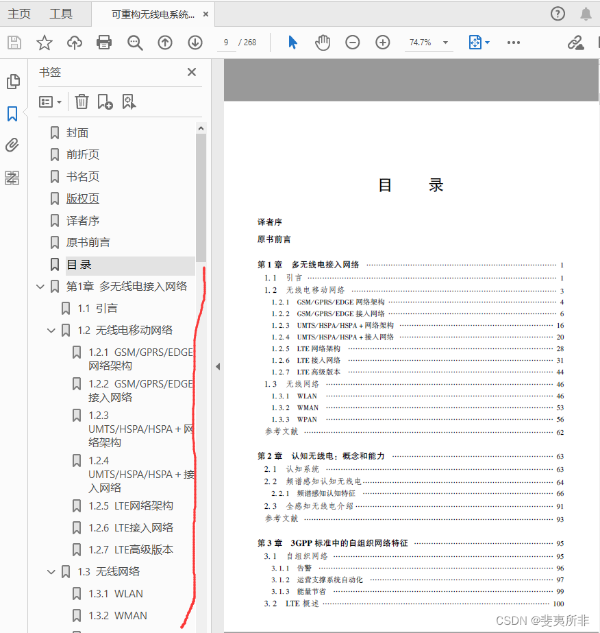Viewport: 600px width, 633px height.
Task: Select the 可重构无线电系统 document tab
Action: point(153,14)
